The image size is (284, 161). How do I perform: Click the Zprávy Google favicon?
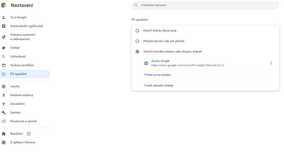(x=146, y=63)
